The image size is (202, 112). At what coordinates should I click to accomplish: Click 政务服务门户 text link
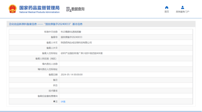pos(182,12)
